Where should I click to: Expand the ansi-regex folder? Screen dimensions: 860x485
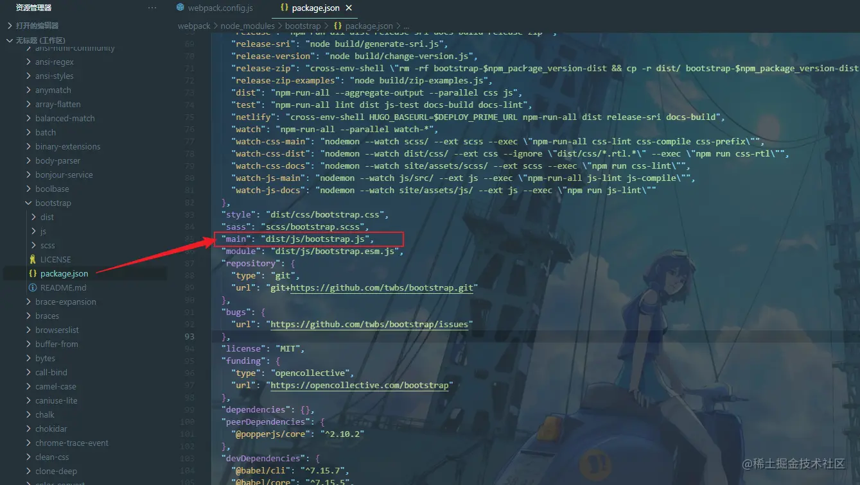pos(55,62)
